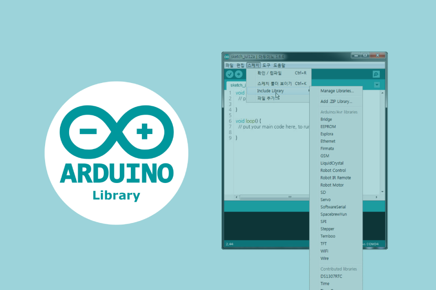Screen dimensions: 436x290
Task: Include the EEPROM library
Action: pos(327,126)
